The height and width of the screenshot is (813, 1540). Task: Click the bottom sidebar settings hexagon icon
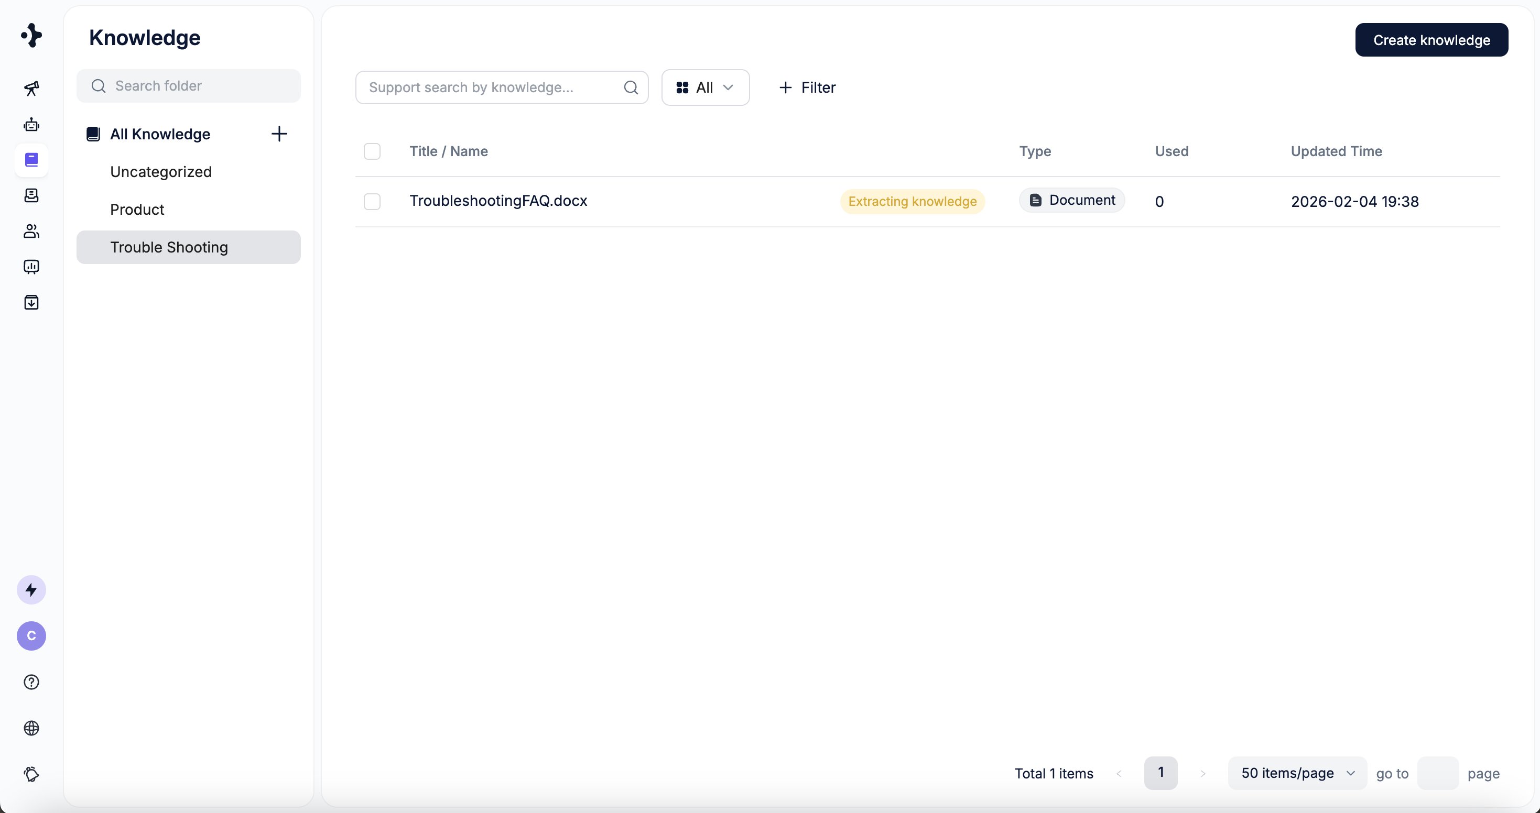point(31,774)
